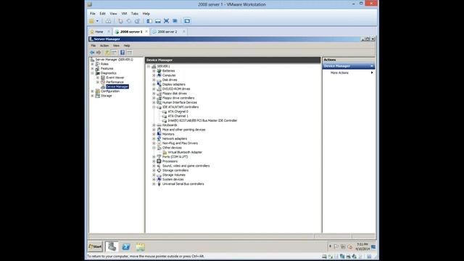Select Ports (COM & LPT) category
The width and height of the screenshot is (464, 261).
pos(175,157)
